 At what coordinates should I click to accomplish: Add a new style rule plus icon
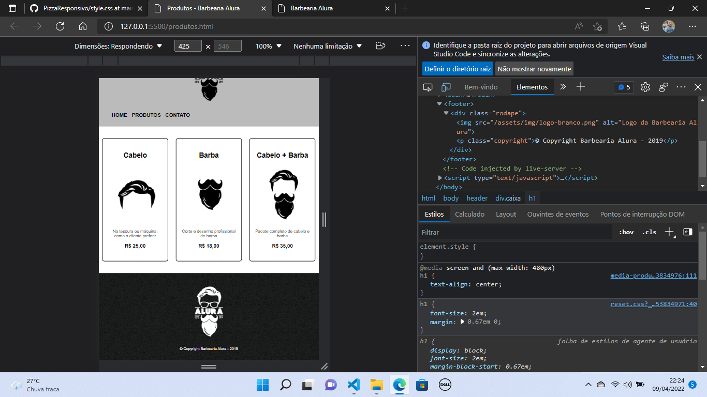tap(669, 232)
